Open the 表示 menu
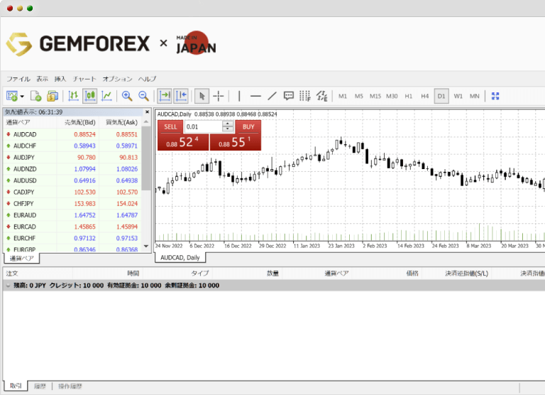Screen dimensions: 545x395 43,79
